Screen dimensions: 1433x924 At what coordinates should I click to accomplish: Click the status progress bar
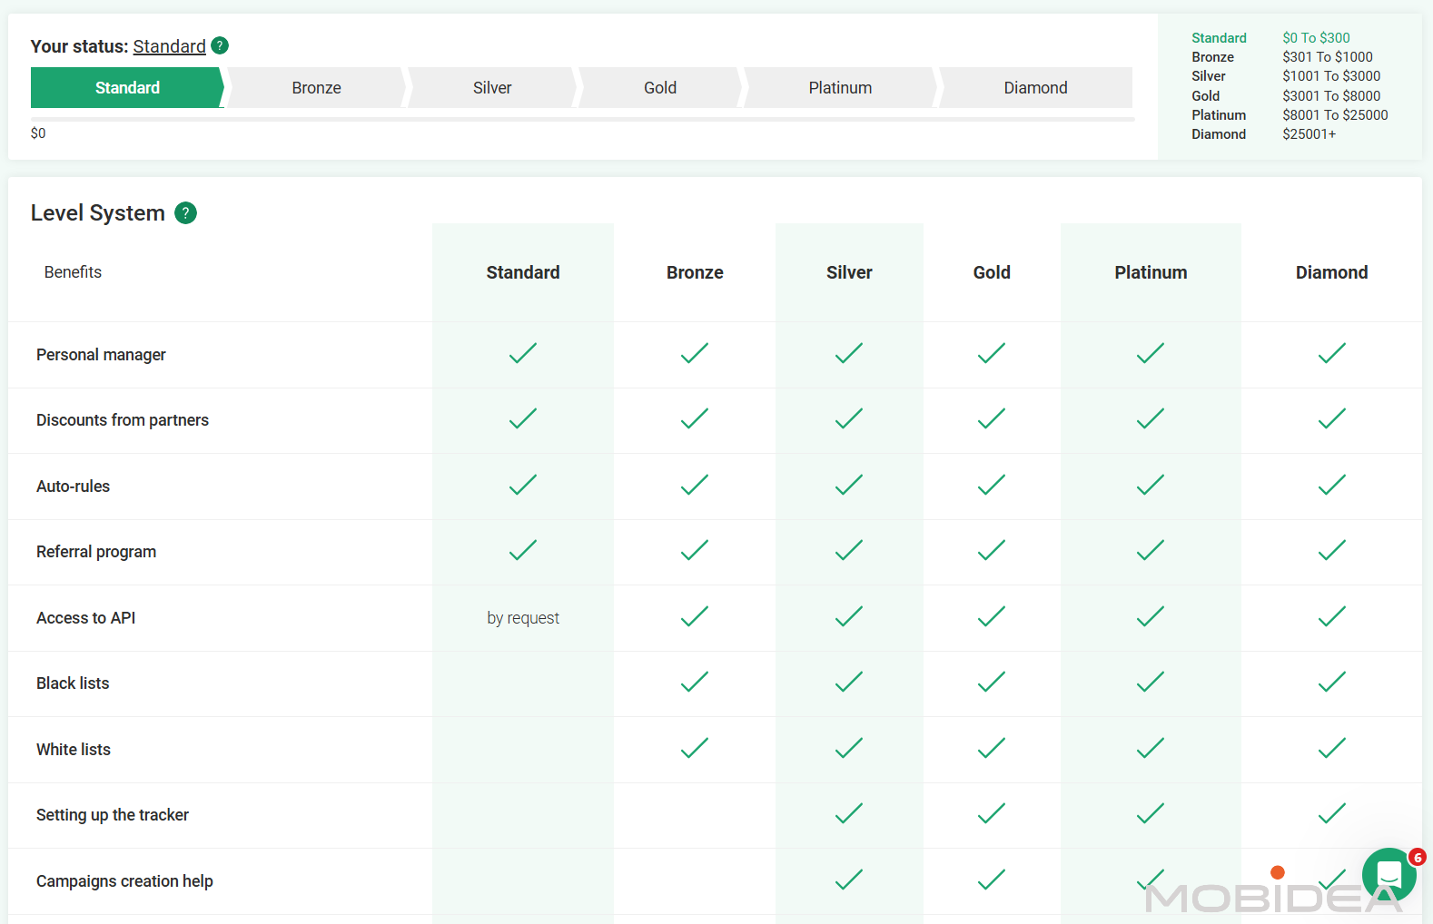coord(582,119)
